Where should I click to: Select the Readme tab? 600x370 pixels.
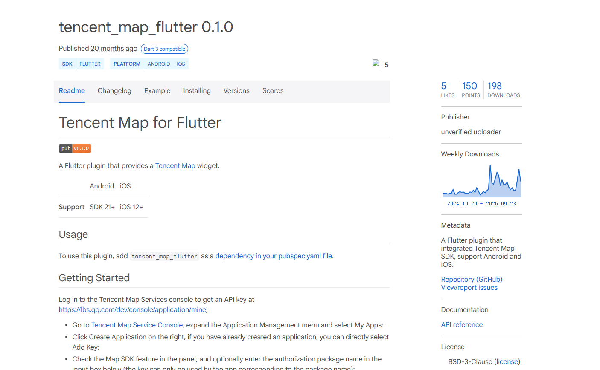pyautogui.click(x=72, y=91)
